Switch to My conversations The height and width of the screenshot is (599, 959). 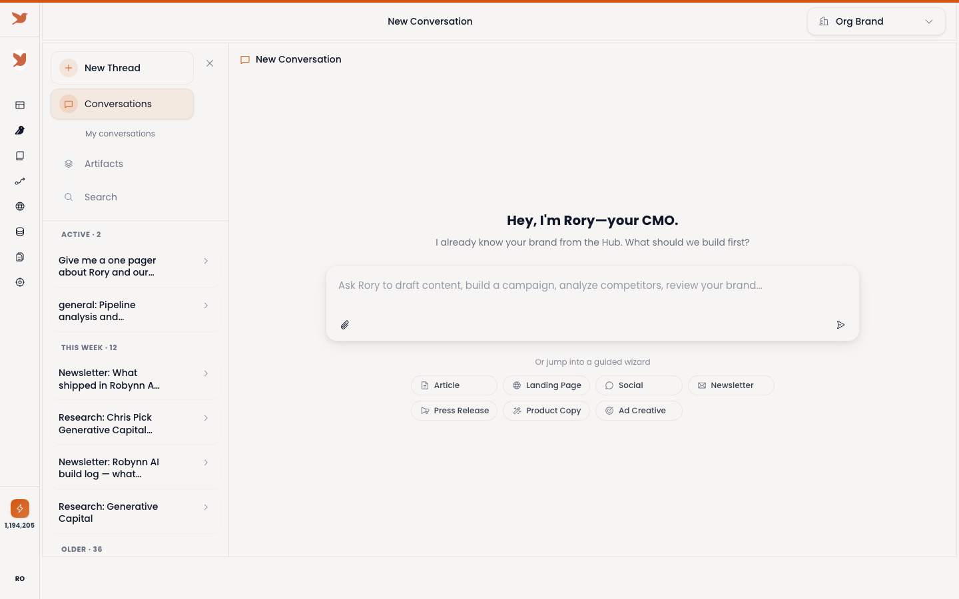pyautogui.click(x=120, y=134)
